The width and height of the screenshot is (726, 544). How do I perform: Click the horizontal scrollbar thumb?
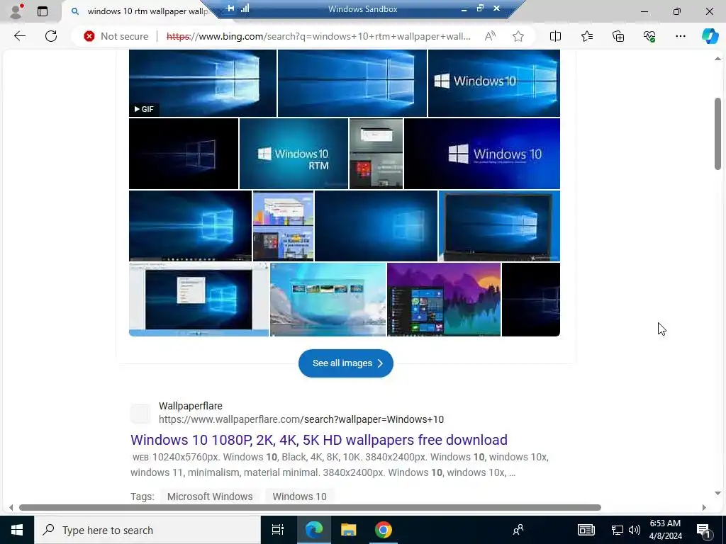click(310, 507)
